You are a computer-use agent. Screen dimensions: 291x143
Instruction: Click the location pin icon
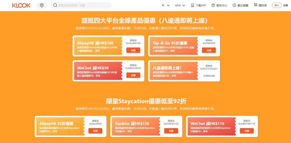point(42,5)
